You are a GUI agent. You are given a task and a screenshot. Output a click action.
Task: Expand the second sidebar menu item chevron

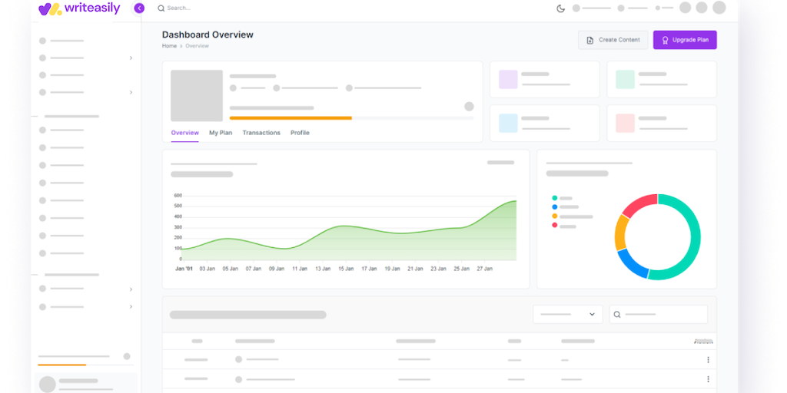pyautogui.click(x=131, y=58)
